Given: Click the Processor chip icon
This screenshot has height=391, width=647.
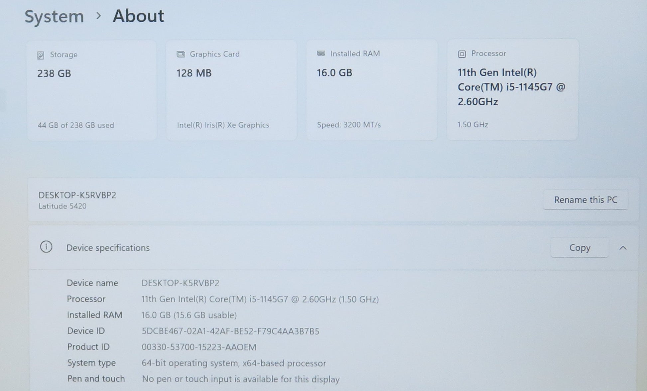Looking at the screenshot, I should click(x=462, y=54).
